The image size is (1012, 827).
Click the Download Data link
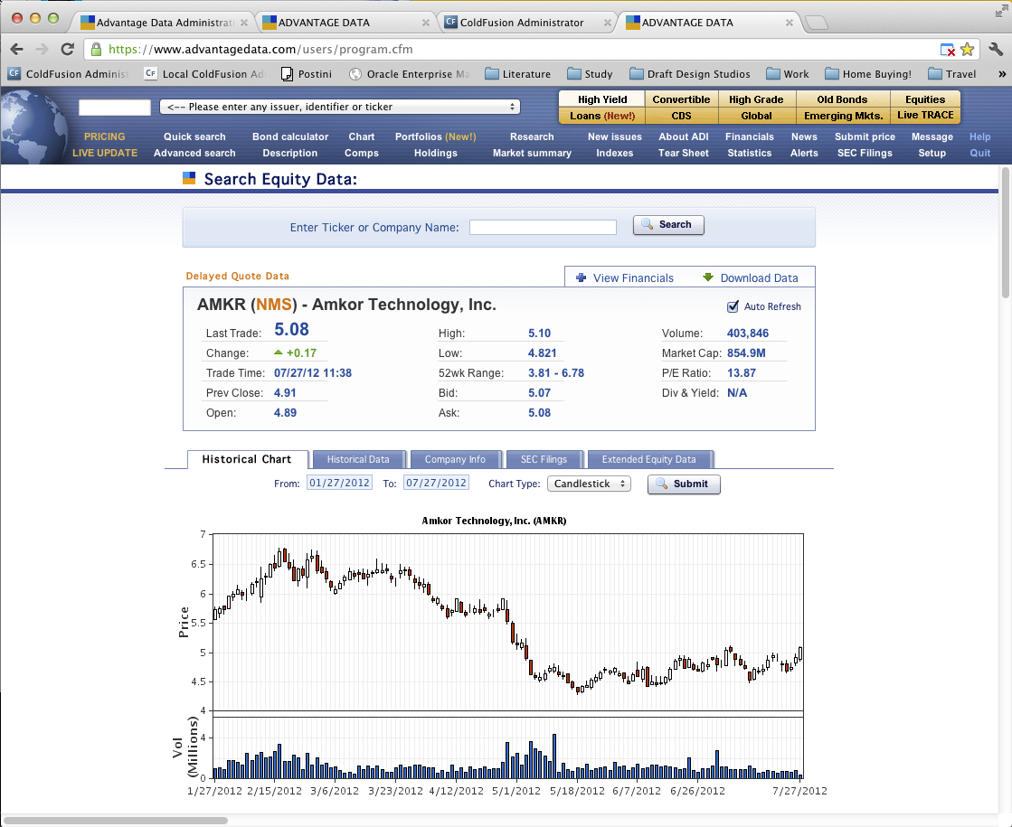click(759, 278)
